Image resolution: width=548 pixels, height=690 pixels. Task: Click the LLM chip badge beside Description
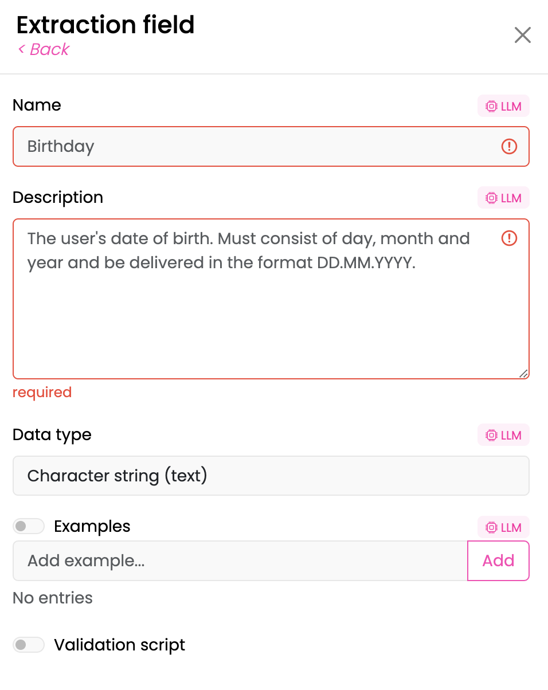click(503, 198)
